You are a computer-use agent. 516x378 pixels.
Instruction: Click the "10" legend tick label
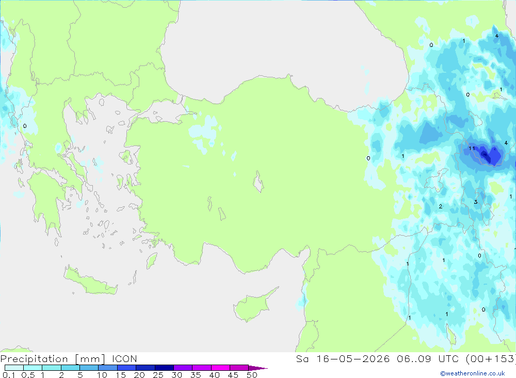pyautogui.click(x=102, y=375)
